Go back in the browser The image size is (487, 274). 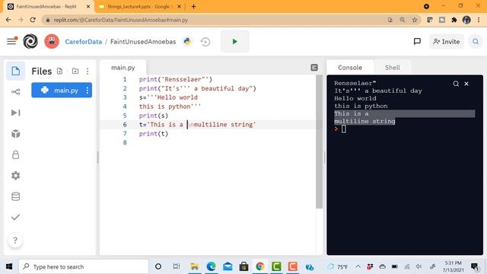coord(8,20)
